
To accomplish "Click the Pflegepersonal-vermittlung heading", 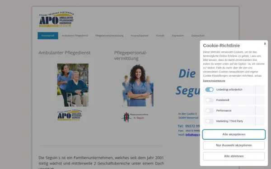I will pyautogui.click(x=131, y=55).
